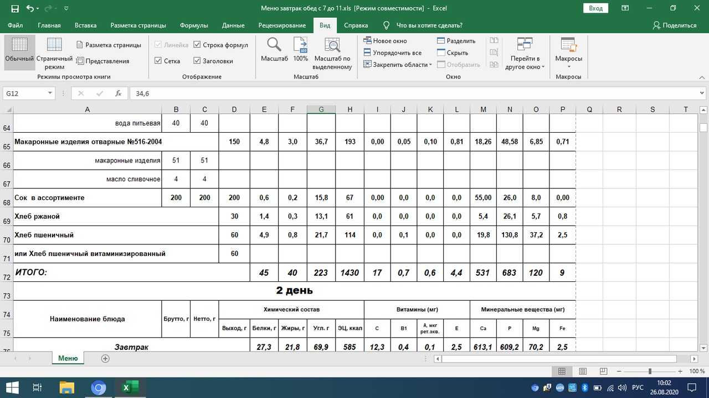Screen dimensions: 709x398
Task: Click the Share (Поделиться) button
Action: 674,25
